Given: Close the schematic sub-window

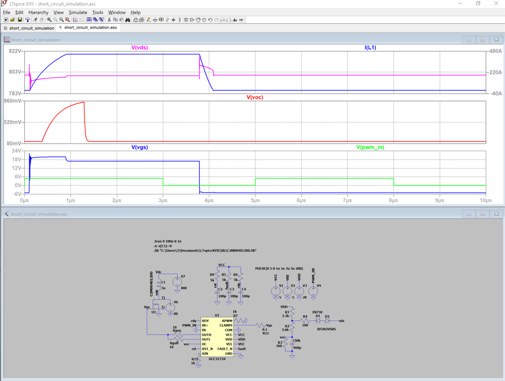Looking at the screenshot, I should click(x=496, y=214).
